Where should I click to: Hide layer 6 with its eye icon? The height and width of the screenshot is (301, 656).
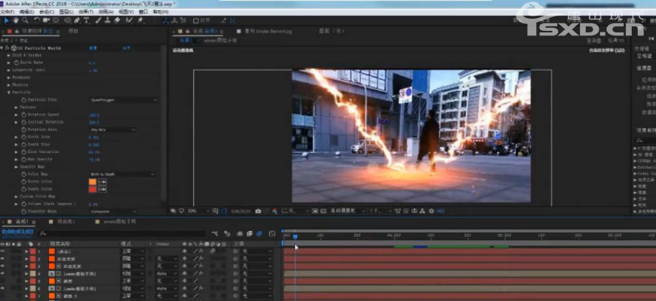pos(2,288)
